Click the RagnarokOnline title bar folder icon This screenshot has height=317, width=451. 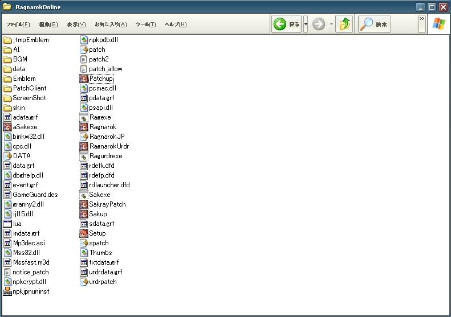click(7, 7)
